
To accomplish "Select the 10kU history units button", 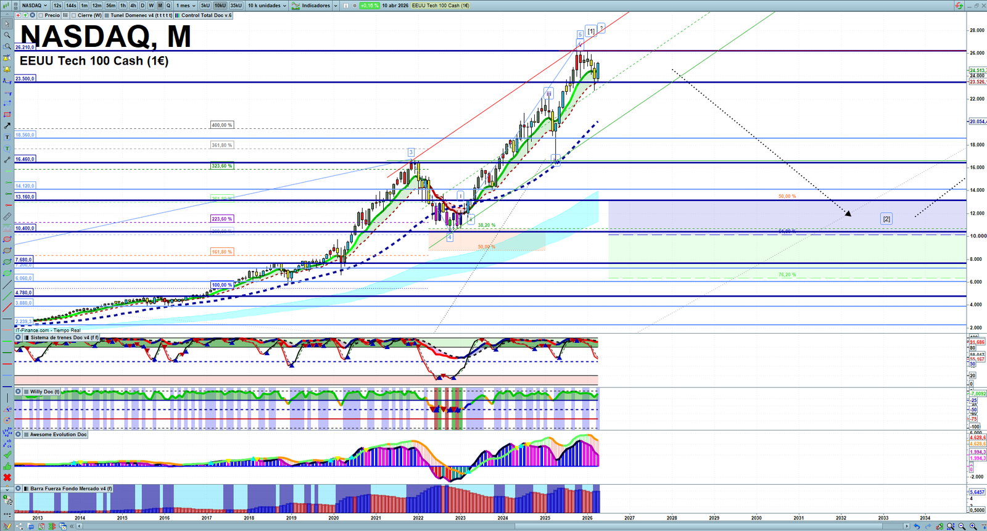I will pyautogui.click(x=220, y=6).
